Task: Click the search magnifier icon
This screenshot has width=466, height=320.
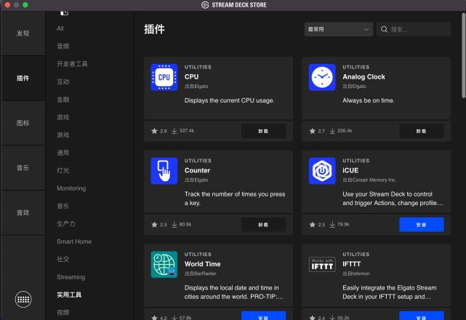Action: 384,29
